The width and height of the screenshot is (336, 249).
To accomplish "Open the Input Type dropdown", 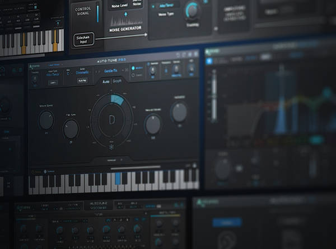I will [54, 74].
